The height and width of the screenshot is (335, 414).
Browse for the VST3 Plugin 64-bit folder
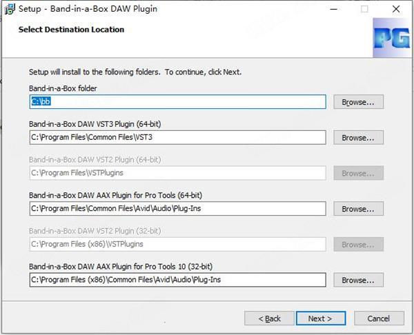(x=358, y=137)
